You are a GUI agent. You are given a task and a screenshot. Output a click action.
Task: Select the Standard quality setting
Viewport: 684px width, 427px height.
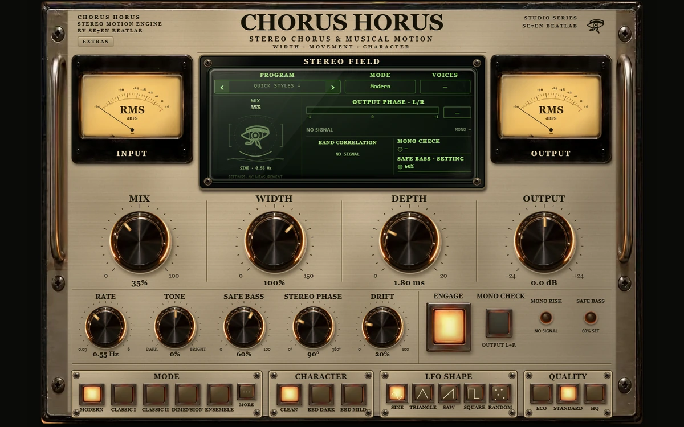[x=568, y=393]
